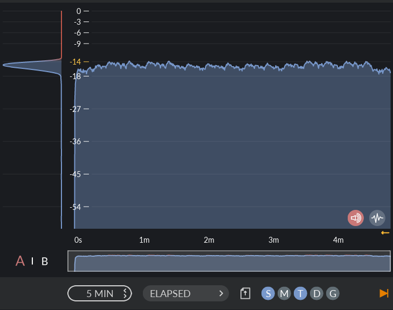Click the waveform display icon
This screenshot has width=393, height=310.
(x=377, y=218)
